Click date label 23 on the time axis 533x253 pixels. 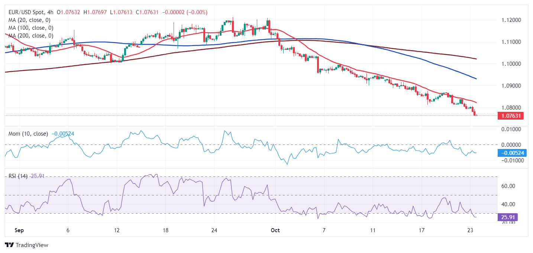tap(470, 230)
